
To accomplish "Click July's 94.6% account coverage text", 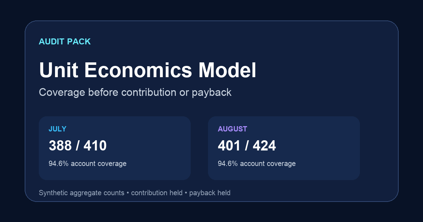I will (x=87, y=164).
